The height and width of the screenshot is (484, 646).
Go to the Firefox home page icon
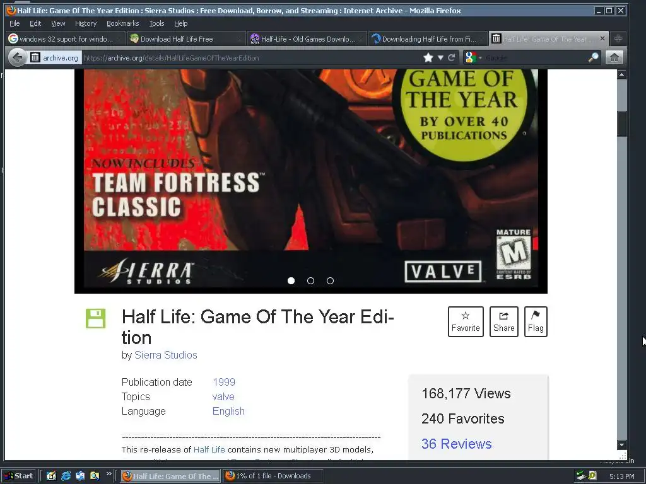coord(614,57)
